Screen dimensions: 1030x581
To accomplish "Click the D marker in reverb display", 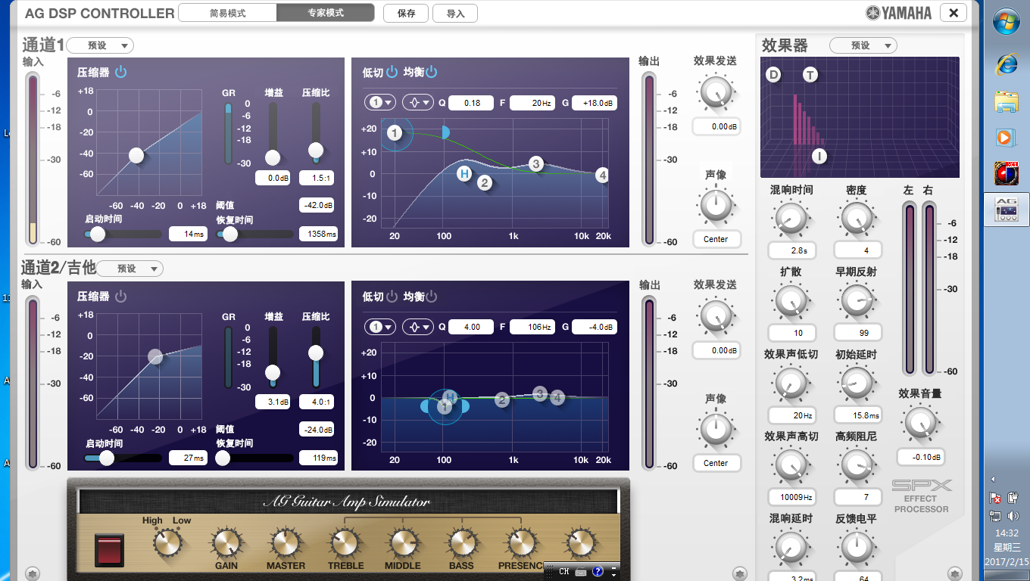I will 773,74.
